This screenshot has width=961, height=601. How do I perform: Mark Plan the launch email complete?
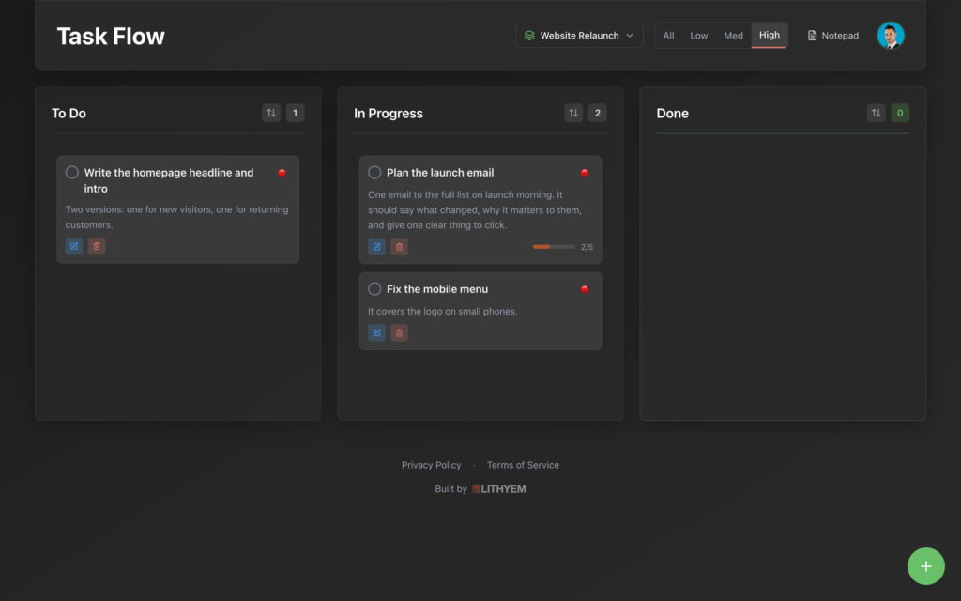tap(374, 173)
